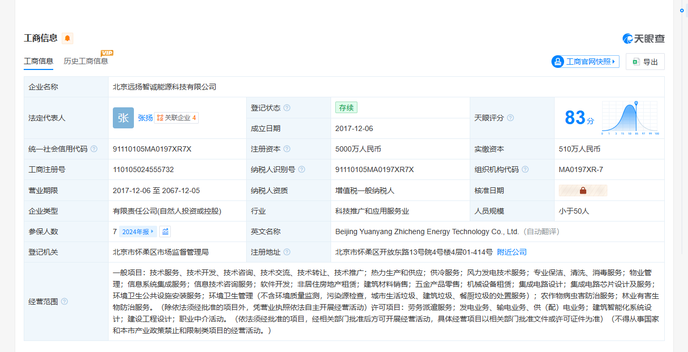Click help icon next to 注册资本
Viewport: 688px width, 352px height.
[x=287, y=149]
